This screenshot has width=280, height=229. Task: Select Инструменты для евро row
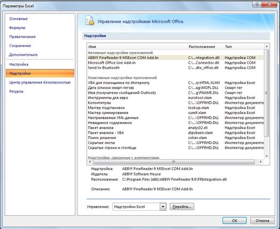(x=175, y=98)
